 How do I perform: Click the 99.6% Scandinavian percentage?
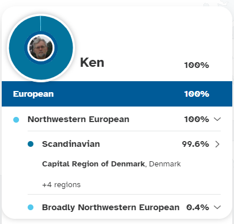pos(195,144)
